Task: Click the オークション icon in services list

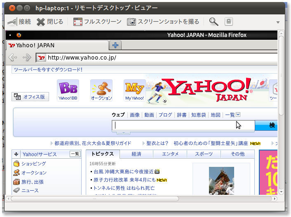Action: (x=16, y=173)
